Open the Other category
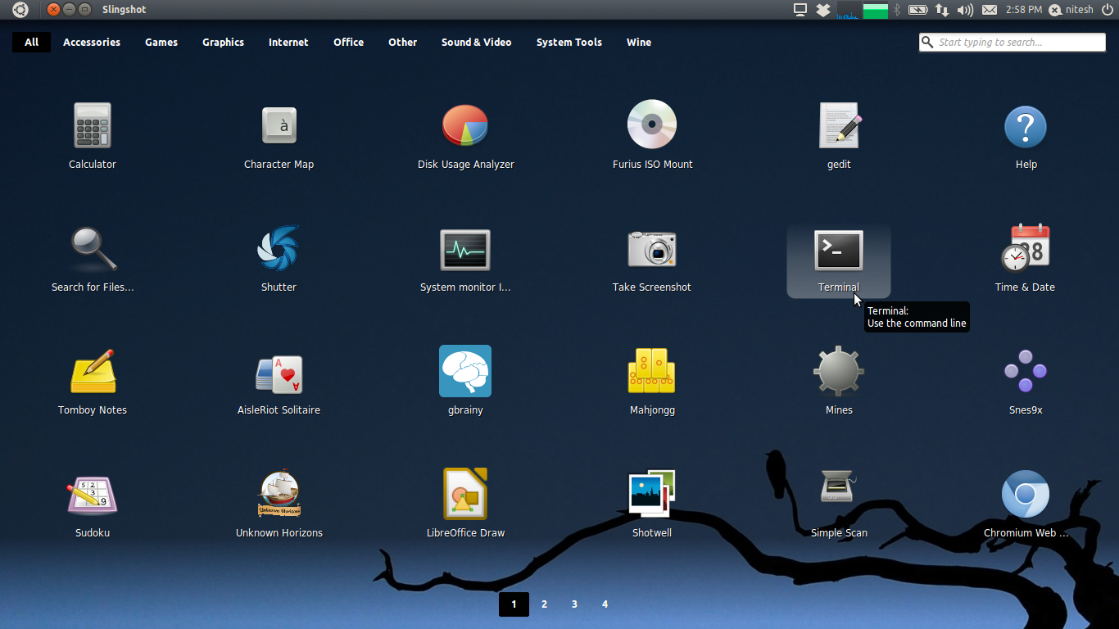1119x629 pixels. pos(403,43)
